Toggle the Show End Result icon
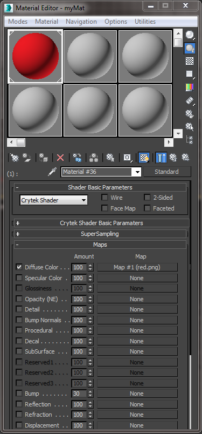Viewport: 202px width, 434px height. tap(161, 158)
